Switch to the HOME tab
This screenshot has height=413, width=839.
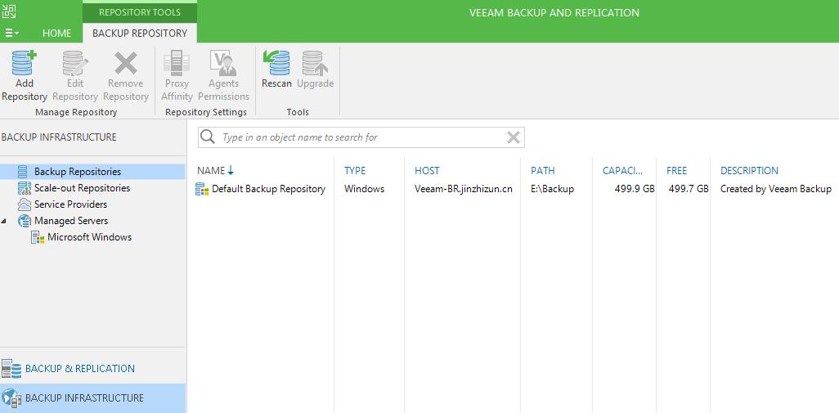click(x=56, y=34)
